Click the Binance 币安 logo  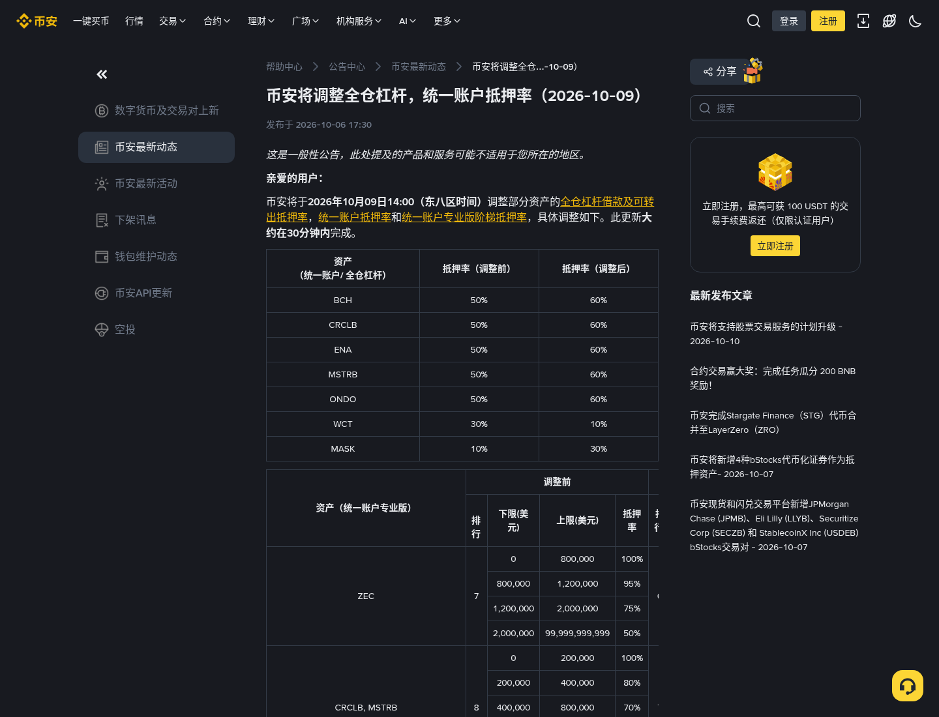(37, 21)
